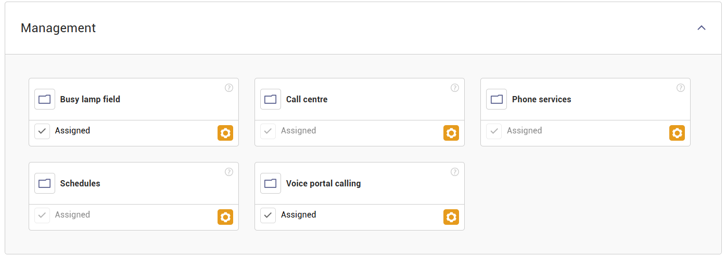Toggle Assigned checkbox for Call centre
Viewport: 726px width, 257px height.
click(268, 131)
